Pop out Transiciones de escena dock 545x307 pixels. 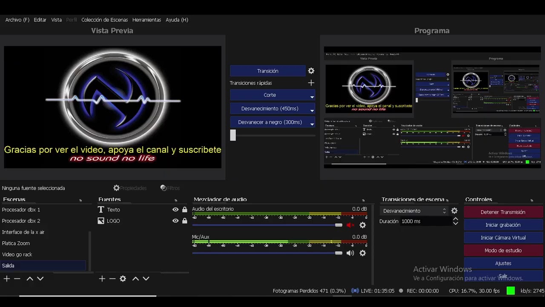[x=447, y=200]
